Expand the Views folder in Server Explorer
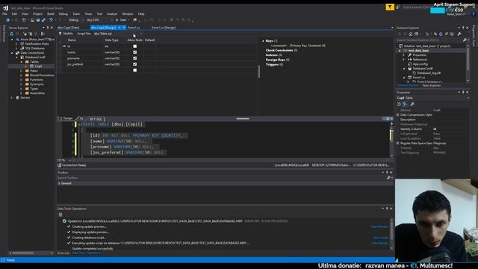Screen dimensions: 478x269 22,71
